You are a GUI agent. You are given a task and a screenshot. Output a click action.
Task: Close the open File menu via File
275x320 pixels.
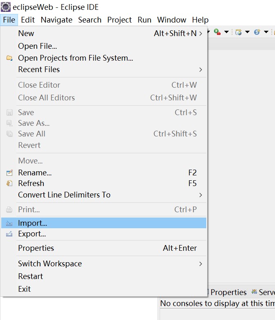pyautogui.click(x=9, y=20)
